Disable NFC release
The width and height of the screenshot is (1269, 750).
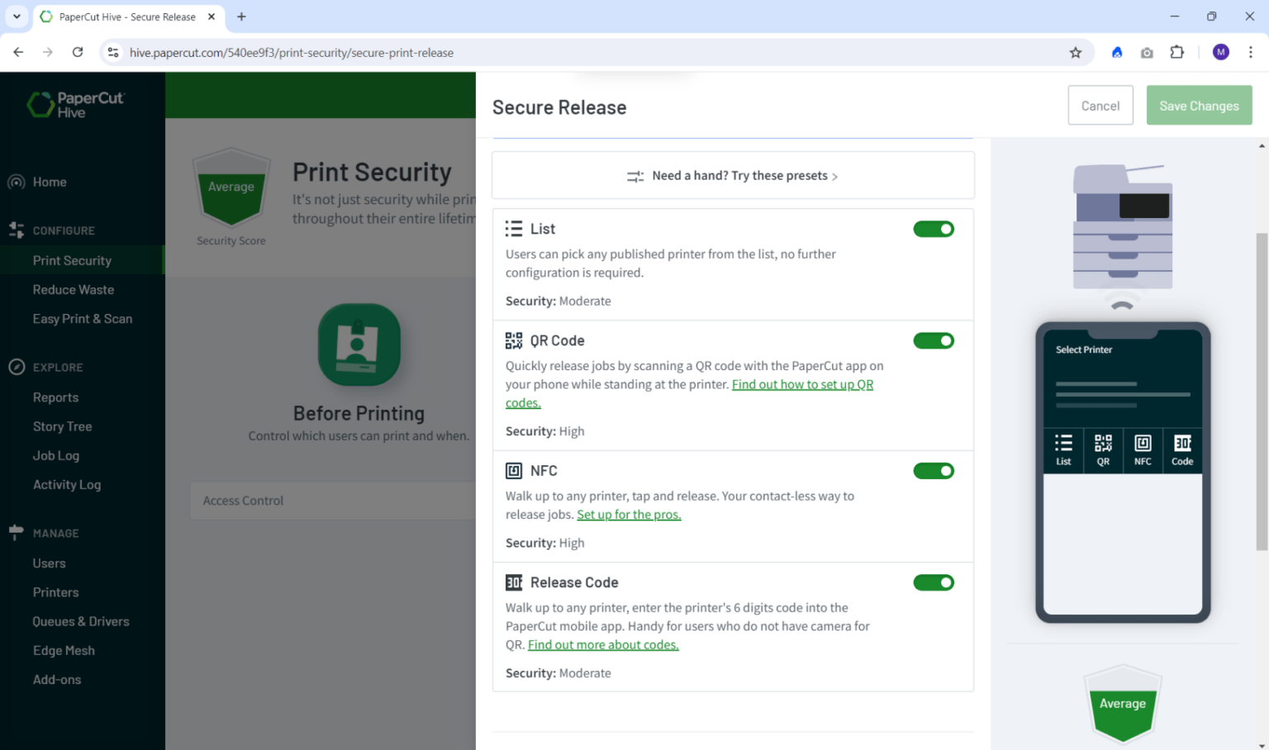click(x=934, y=471)
